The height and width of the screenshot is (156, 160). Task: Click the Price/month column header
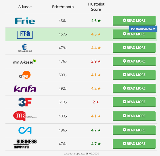(63, 7)
